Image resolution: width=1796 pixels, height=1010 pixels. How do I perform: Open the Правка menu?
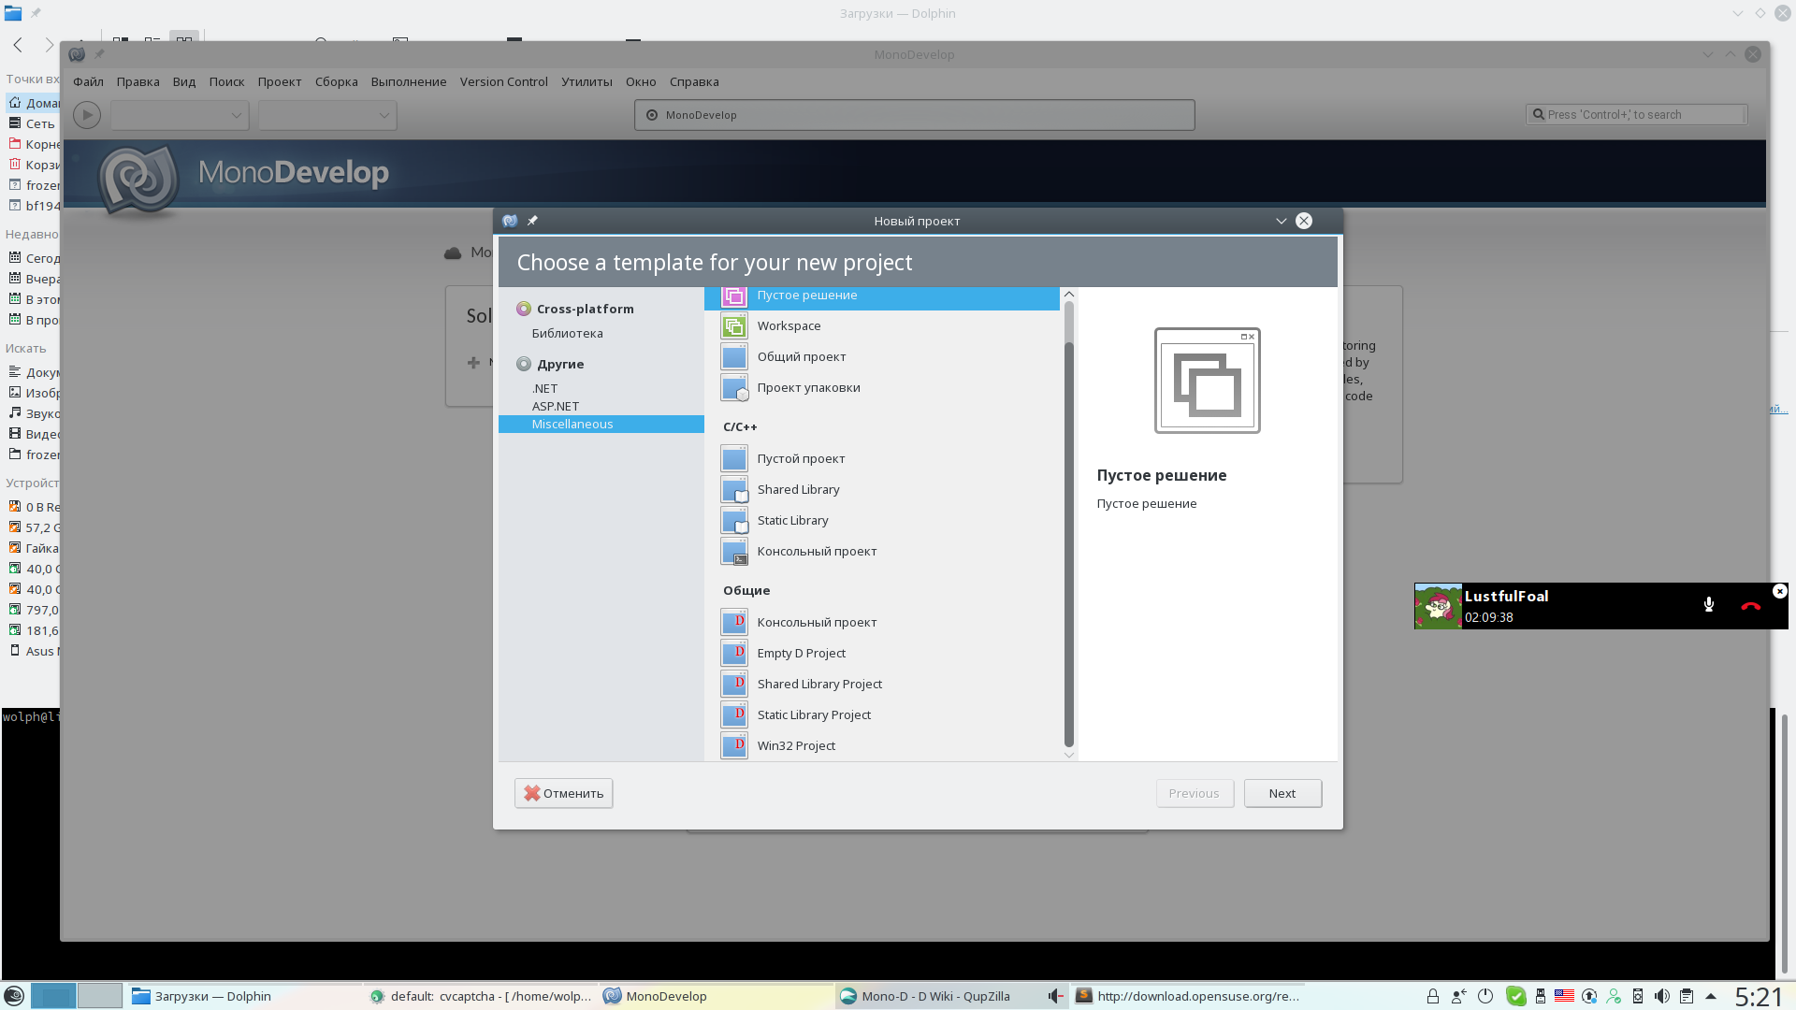(x=138, y=82)
